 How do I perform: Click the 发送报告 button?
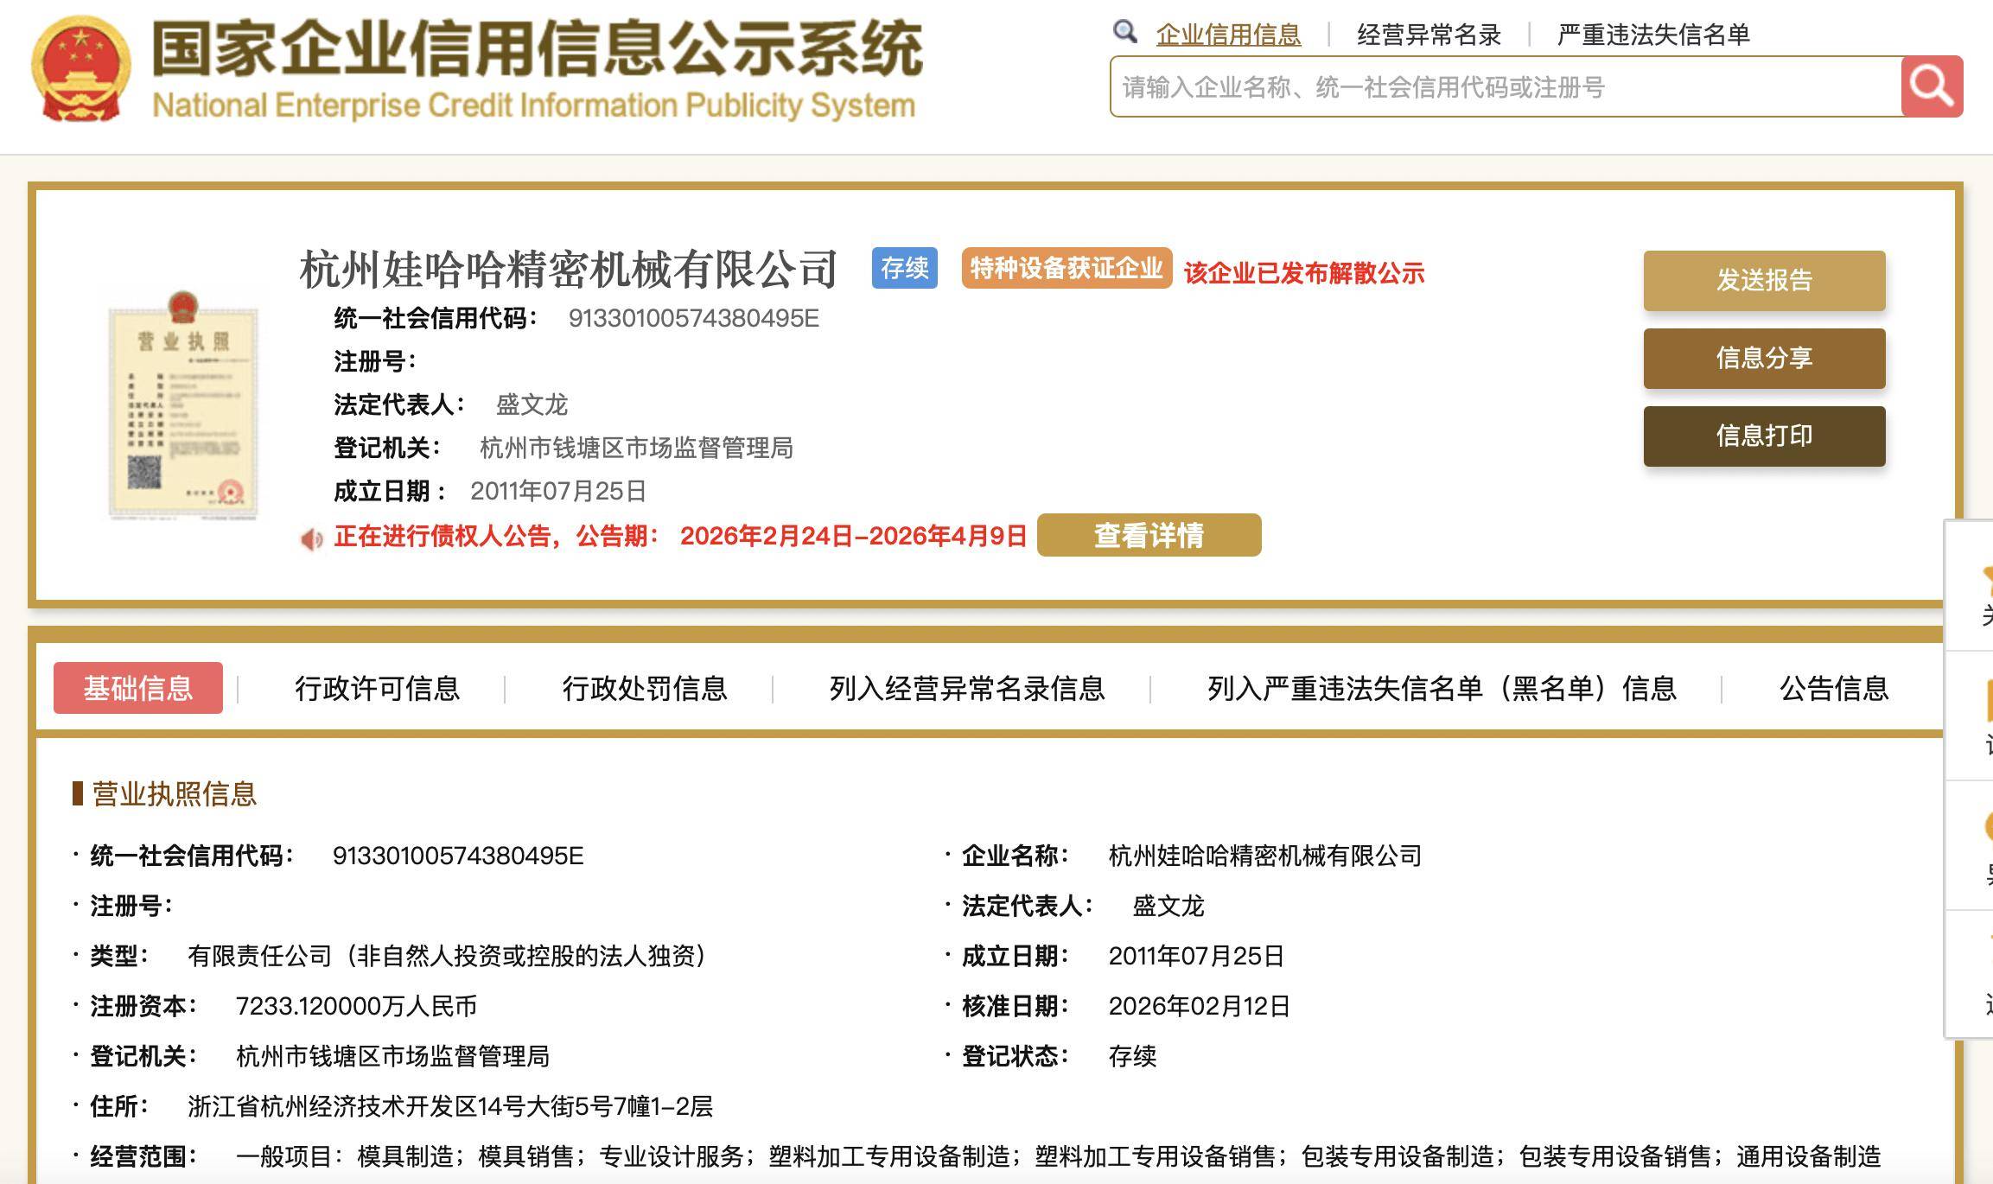[1764, 280]
